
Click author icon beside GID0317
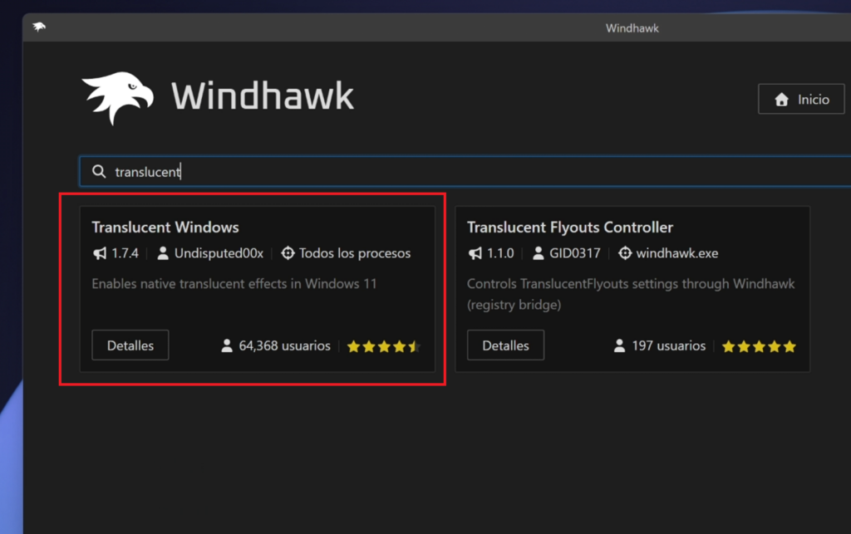539,253
